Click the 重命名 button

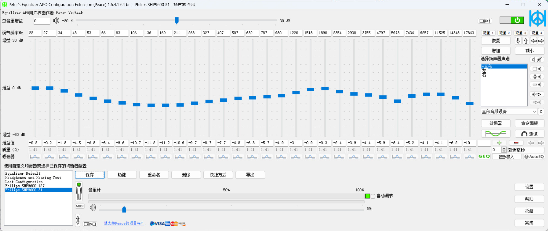pos(154,175)
